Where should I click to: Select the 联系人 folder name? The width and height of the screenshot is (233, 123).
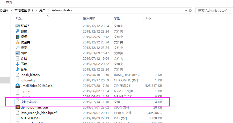click(x=25, y=26)
